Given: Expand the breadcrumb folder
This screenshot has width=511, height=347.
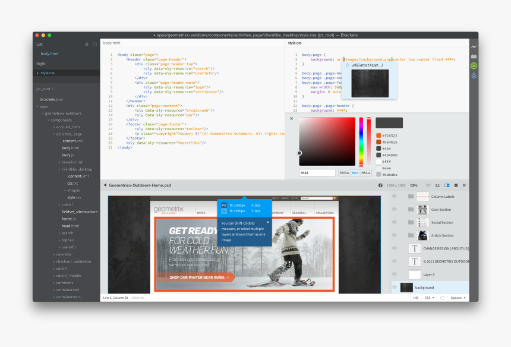Looking at the screenshot, I should pos(59,162).
